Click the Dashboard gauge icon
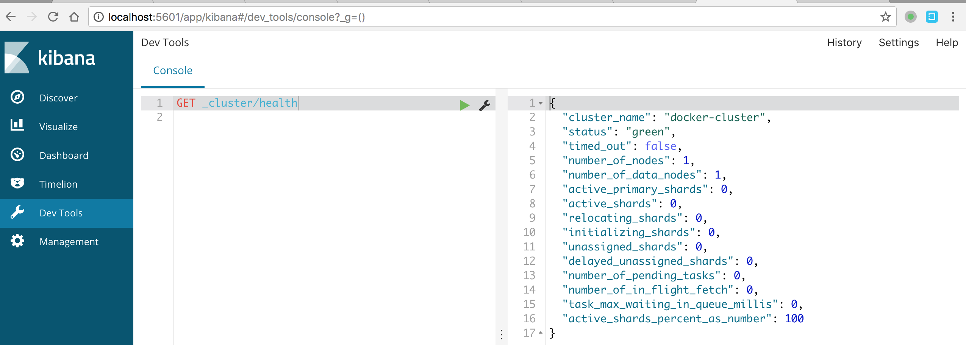The image size is (966, 345). [x=17, y=155]
